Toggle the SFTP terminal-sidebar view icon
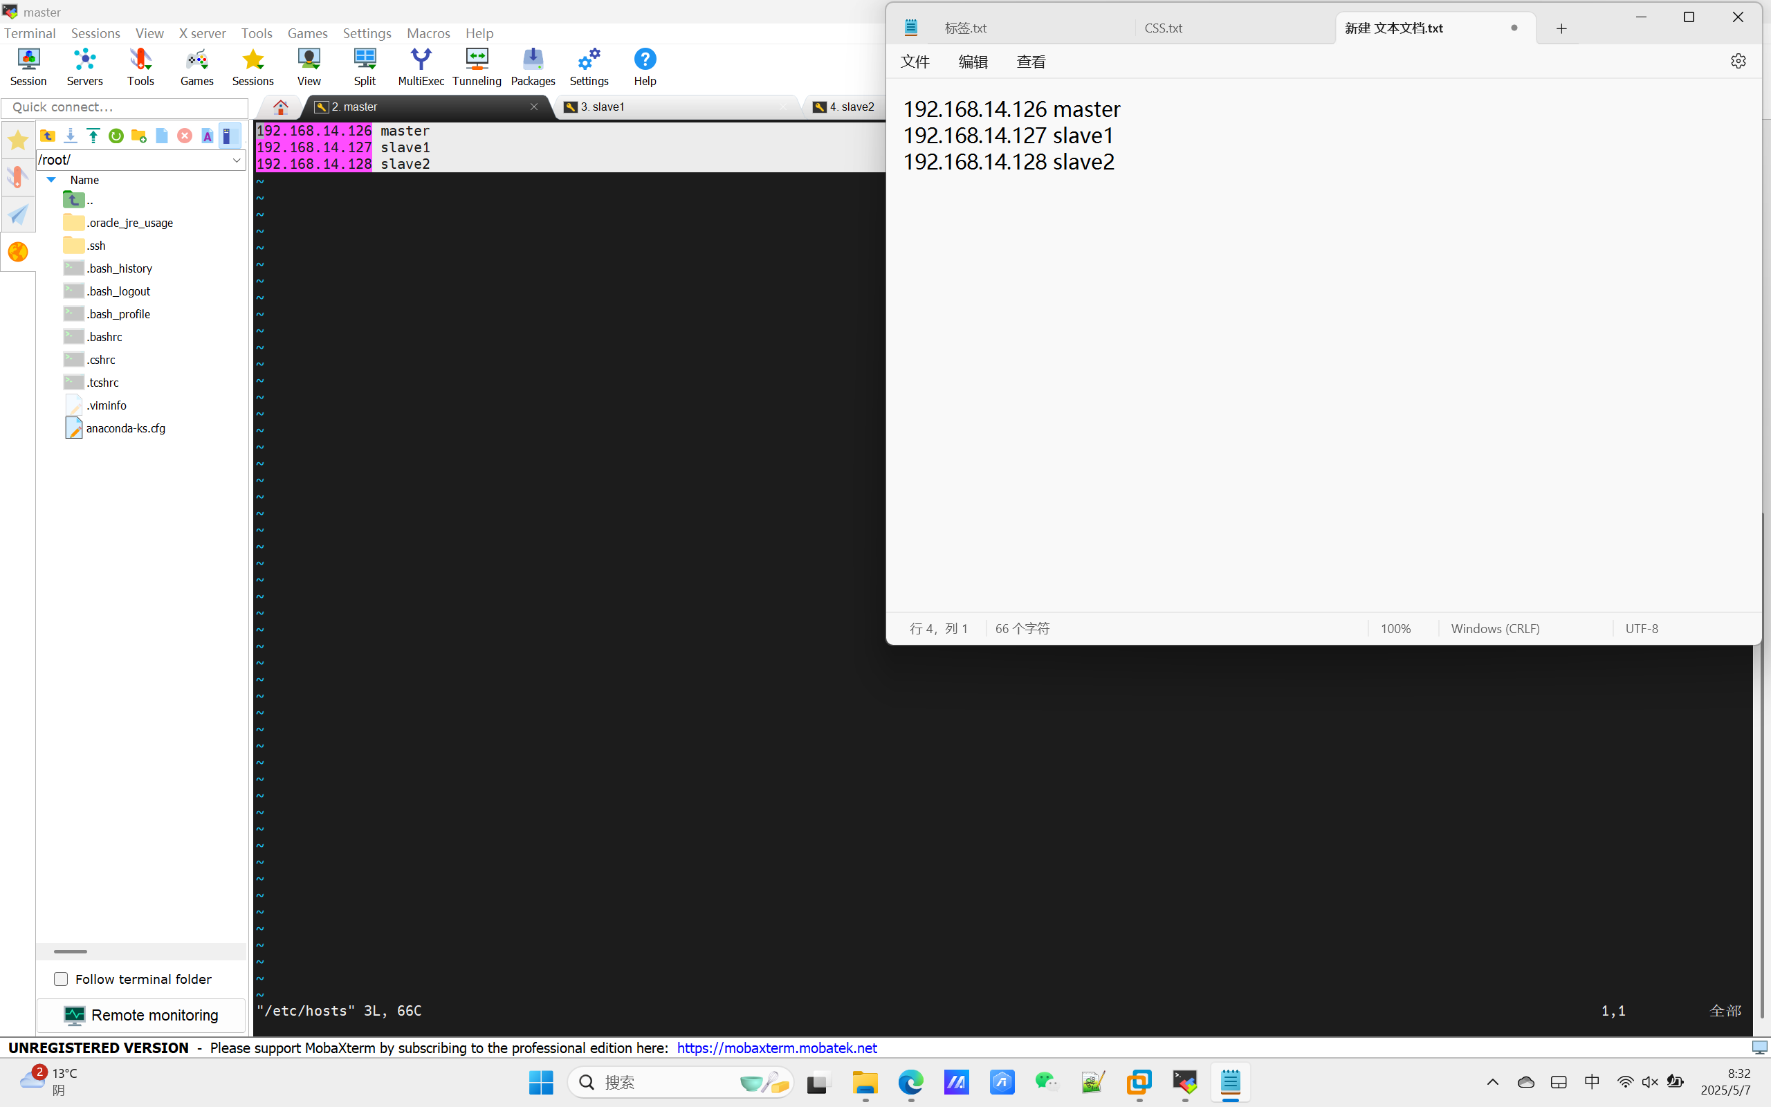The image size is (1771, 1107). point(228,136)
